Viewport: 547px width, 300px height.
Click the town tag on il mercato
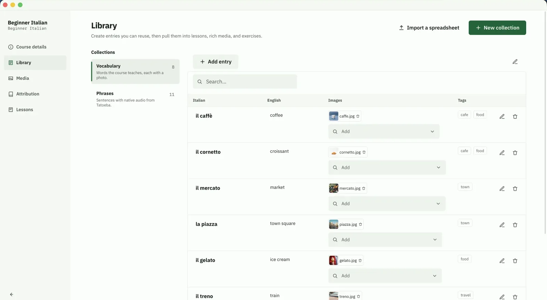click(465, 187)
